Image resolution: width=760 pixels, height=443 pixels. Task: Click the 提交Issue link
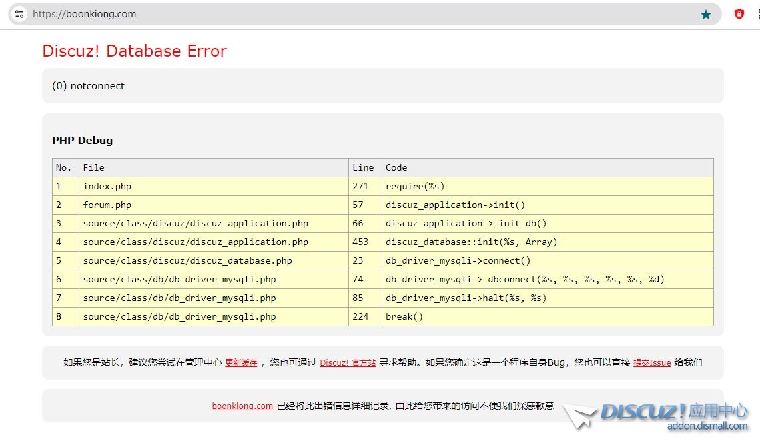coord(651,363)
